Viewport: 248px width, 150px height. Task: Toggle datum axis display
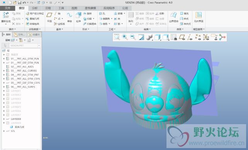pos(190,37)
